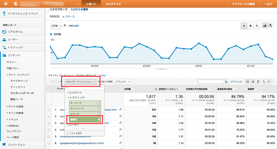Check the box for table row 1
The image size is (277, 149).
pos(49,110)
